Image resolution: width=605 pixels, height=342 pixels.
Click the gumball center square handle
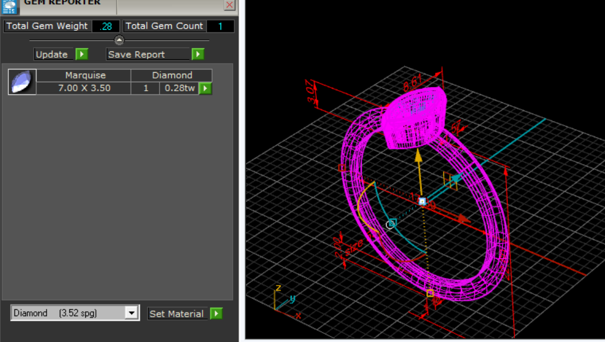(422, 201)
